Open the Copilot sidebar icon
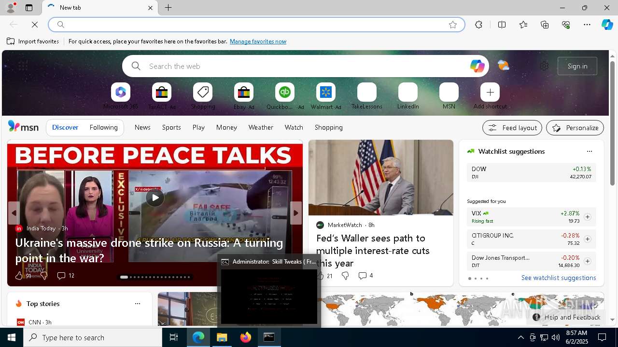The image size is (618, 347). (x=607, y=25)
